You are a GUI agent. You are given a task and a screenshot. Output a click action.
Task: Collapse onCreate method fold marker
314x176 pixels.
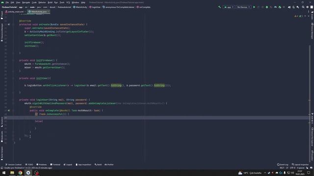pos(13,24)
